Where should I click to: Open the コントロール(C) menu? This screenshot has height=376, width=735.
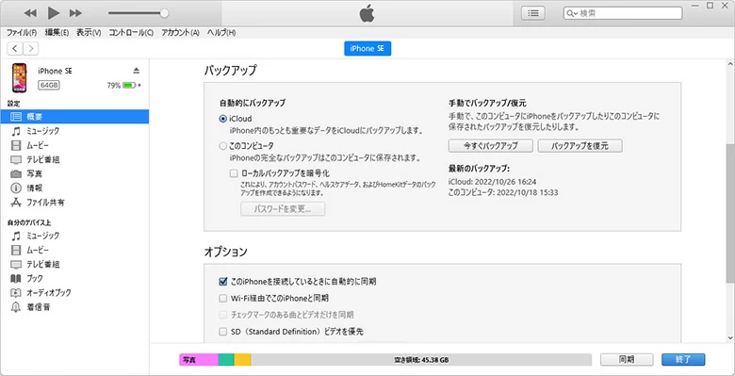tap(131, 32)
